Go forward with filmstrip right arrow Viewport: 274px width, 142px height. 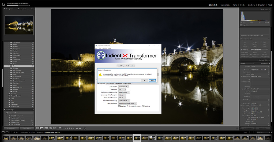pos(17,132)
